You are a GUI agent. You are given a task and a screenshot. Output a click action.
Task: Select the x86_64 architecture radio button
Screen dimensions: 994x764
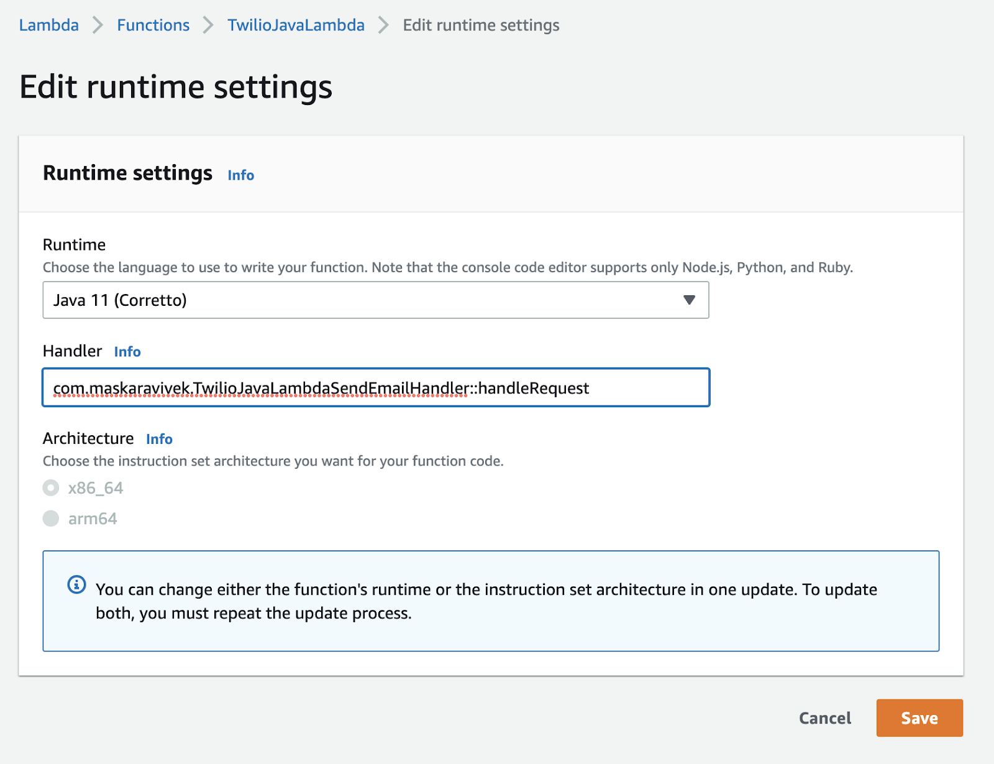[x=51, y=488]
